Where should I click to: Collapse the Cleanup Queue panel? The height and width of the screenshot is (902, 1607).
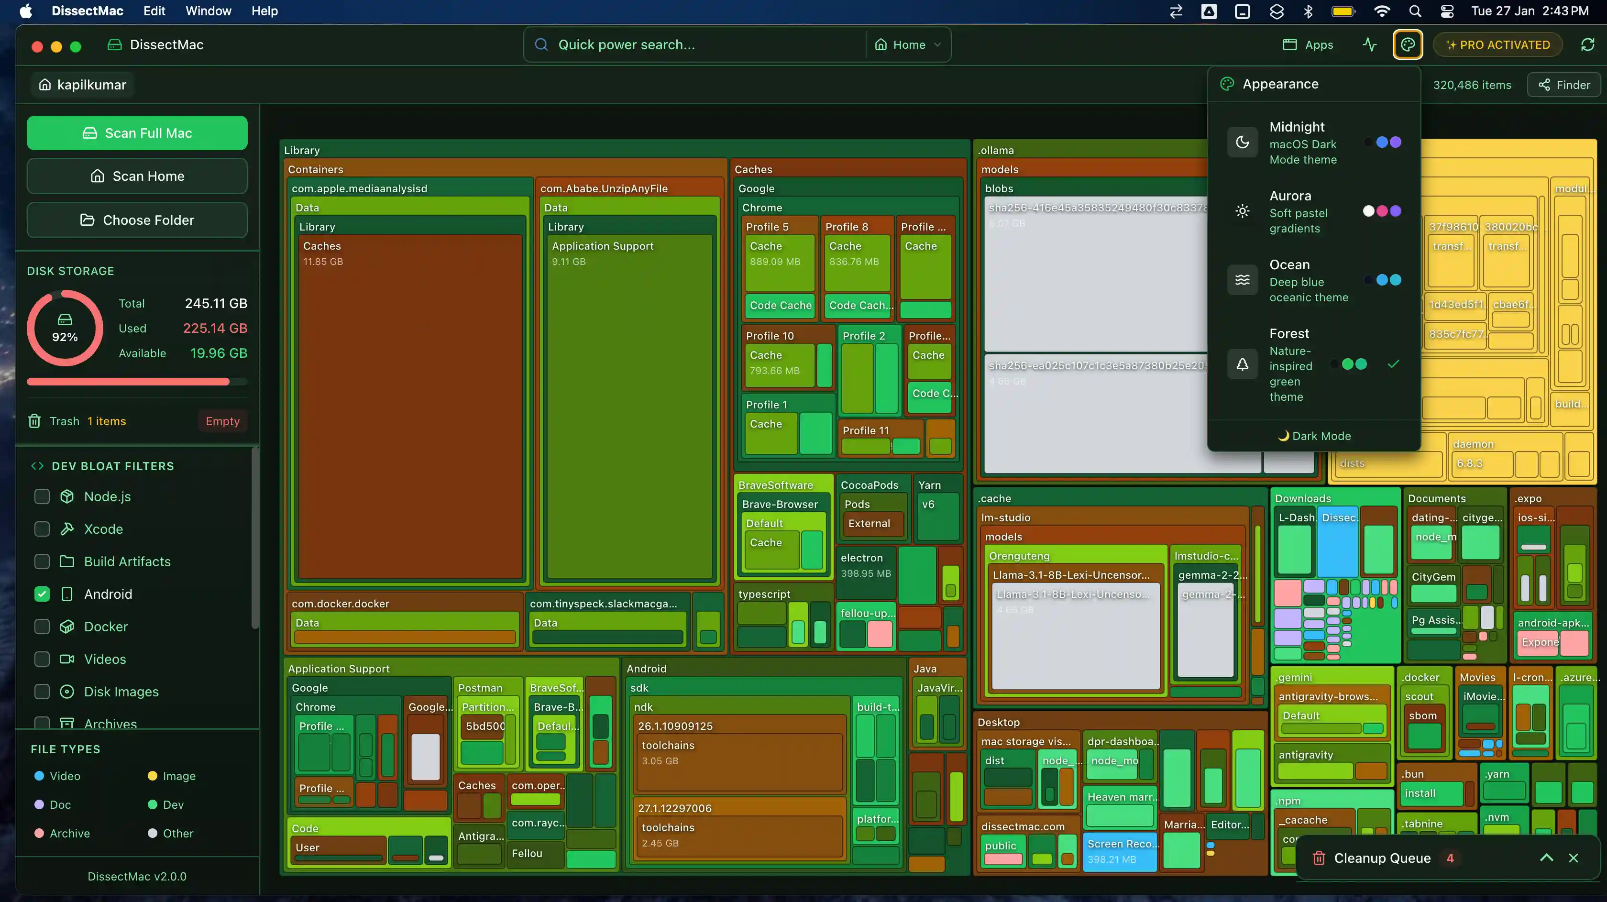pos(1546,858)
